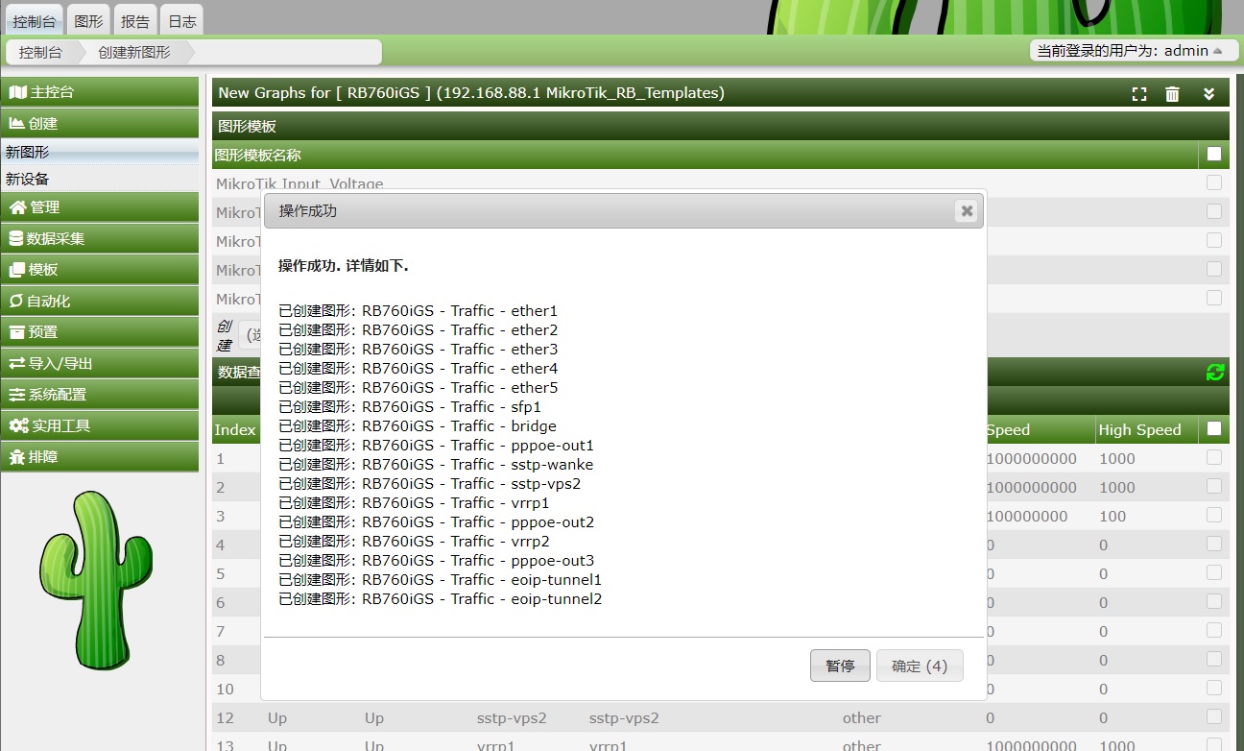Expand the 模板 sidebar section

tap(100, 270)
